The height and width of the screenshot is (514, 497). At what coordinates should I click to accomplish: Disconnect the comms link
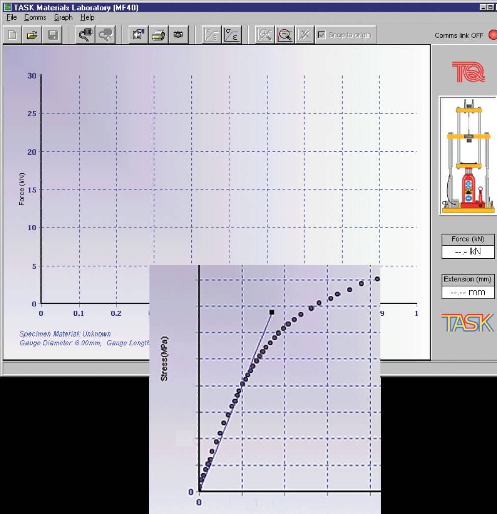tap(106, 36)
